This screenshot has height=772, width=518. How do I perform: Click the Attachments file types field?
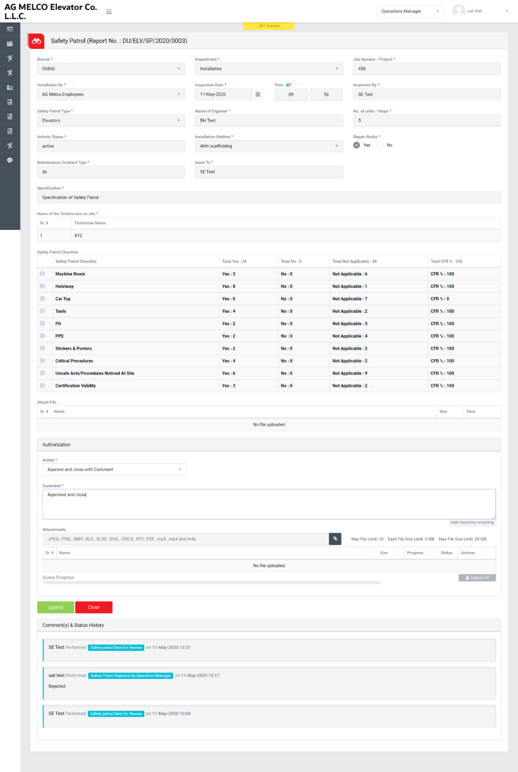(185, 539)
